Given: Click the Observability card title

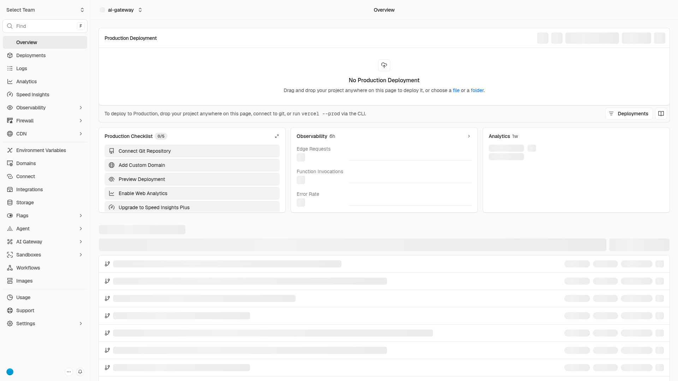Looking at the screenshot, I should pos(312,136).
